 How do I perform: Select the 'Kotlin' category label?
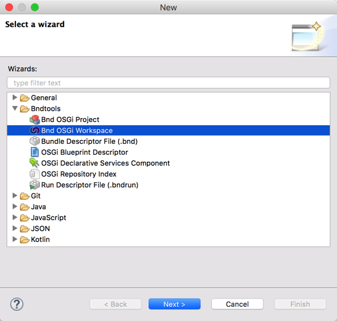click(40, 239)
